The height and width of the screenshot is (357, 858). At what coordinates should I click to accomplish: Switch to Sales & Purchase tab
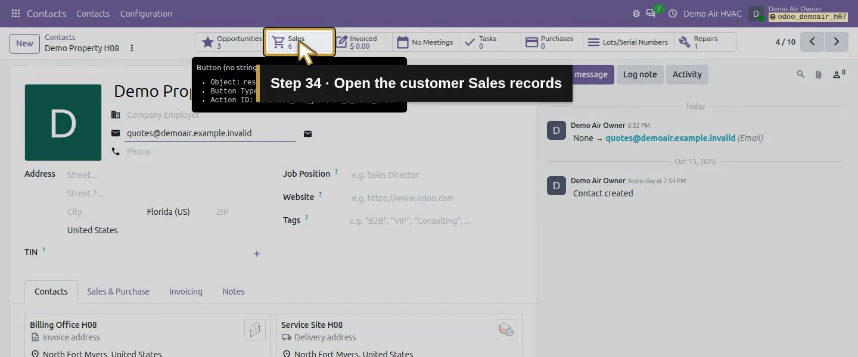pos(118,292)
